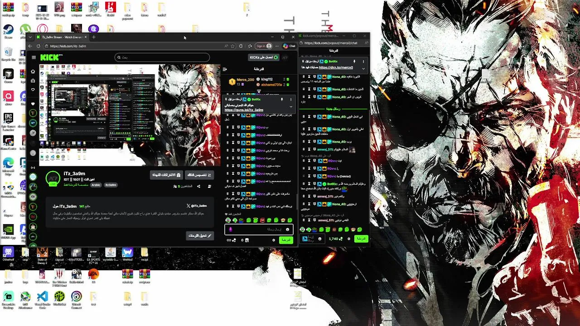Click the green Chat send button in main window

(285, 240)
